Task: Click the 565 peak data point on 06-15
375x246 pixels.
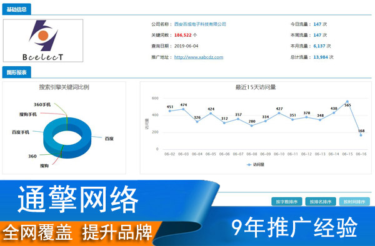Action: (x=347, y=102)
